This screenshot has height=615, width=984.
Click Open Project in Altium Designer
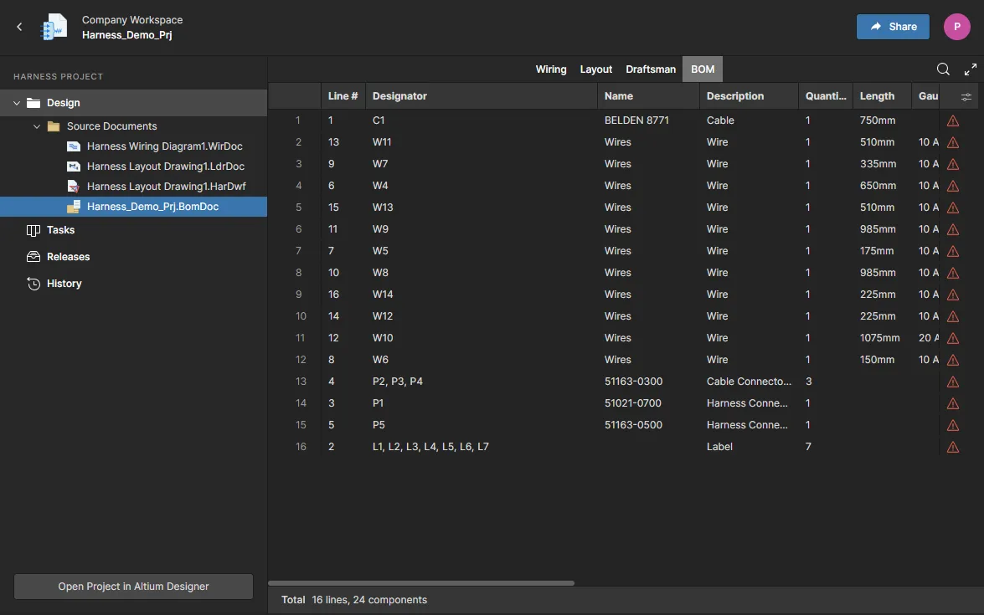[133, 587]
